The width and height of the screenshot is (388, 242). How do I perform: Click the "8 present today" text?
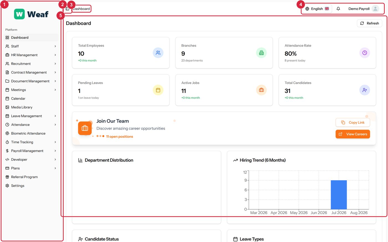click(x=295, y=61)
